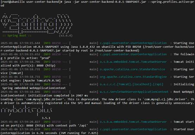Select the "java -jar" command text
The height and width of the screenshot is (135, 195).
click(72, 2)
